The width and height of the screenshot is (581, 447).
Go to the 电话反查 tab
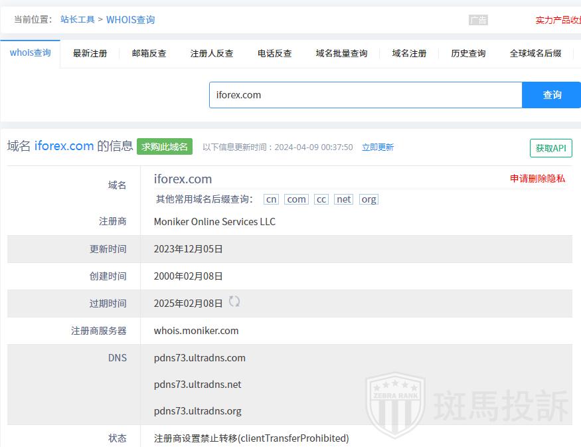[x=274, y=54]
